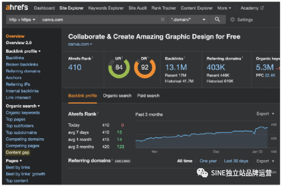Viewport: 281px width, 186px height.
Task: Switch Referring domains to One year
Action: pyautogui.click(x=208, y=161)
